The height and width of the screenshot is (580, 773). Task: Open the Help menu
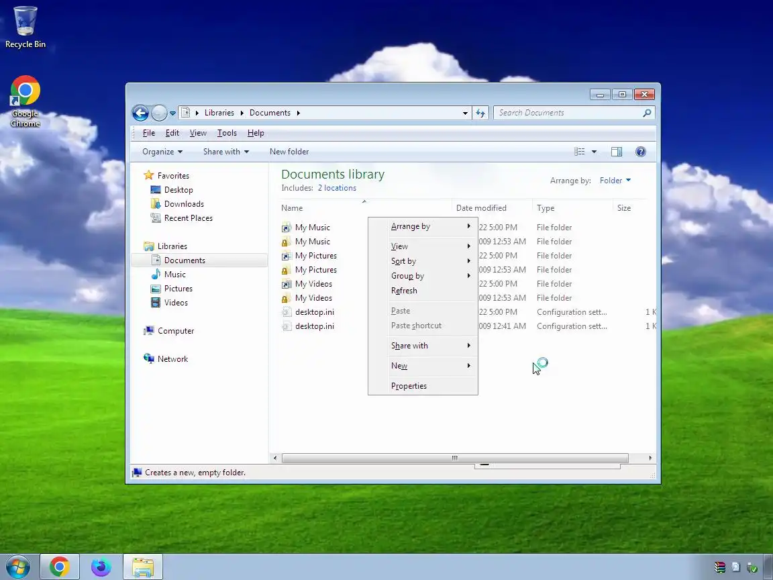pos(256,133)
